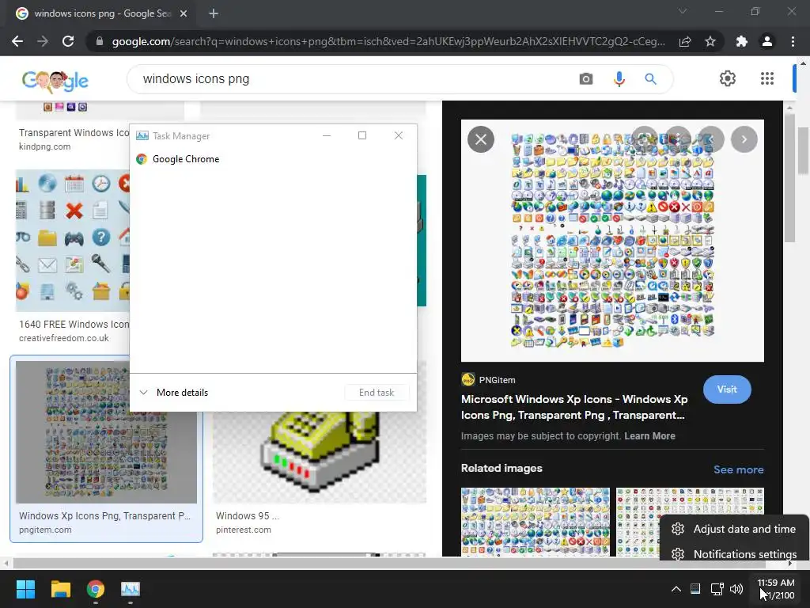Open File Explorer from taskbar

[60, 589]
